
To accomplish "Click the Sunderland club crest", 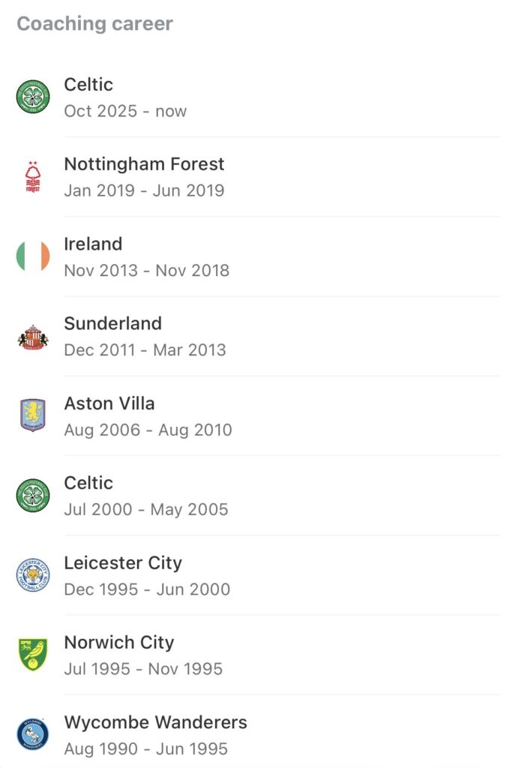I will pos(33,336).
